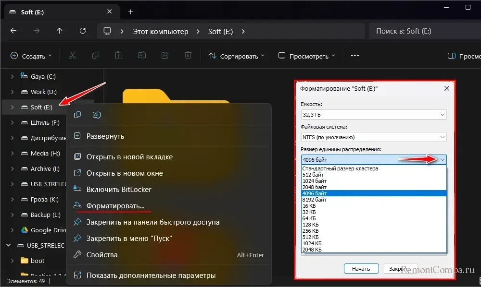Open the Файловая система dropdown

pos(374,137)
